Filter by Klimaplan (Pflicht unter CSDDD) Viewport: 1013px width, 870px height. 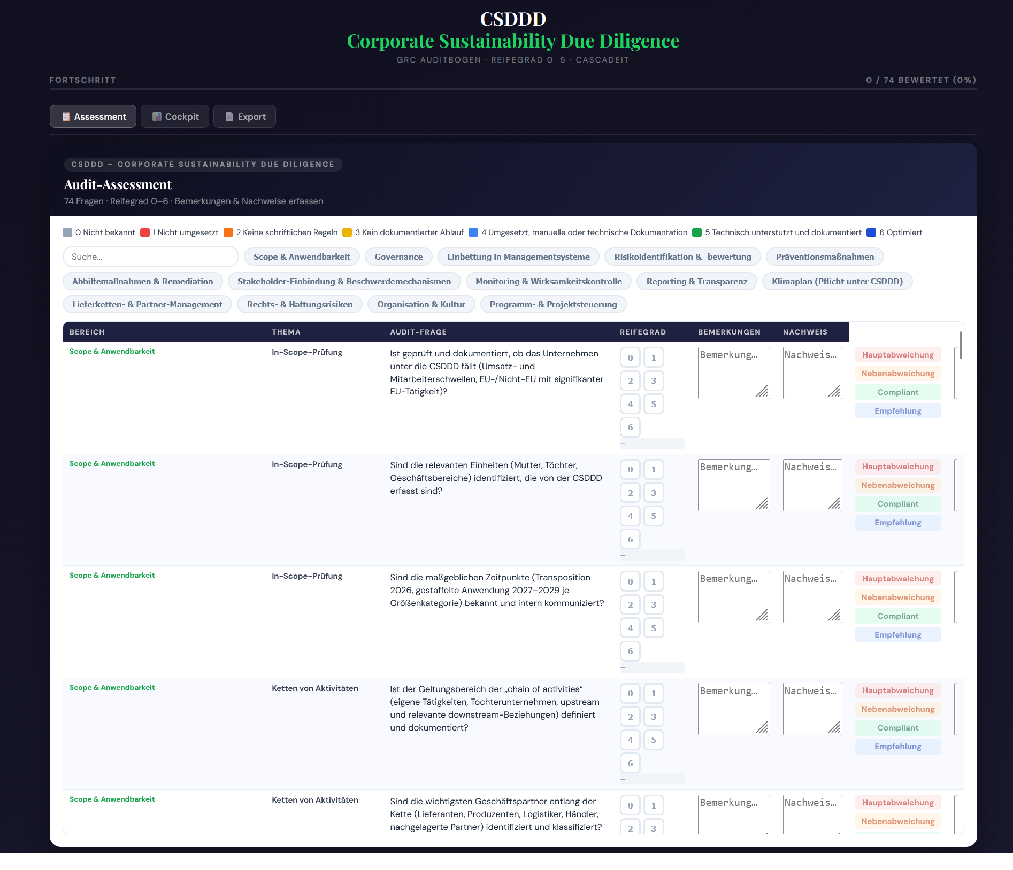click(837, 281)
